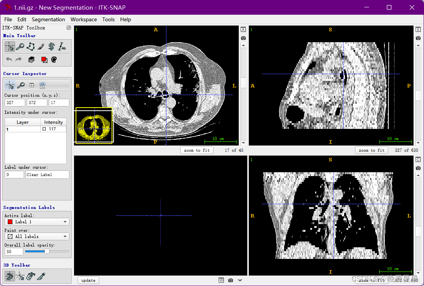This screenshot has height=286, width=424.
Task: Take snapshot of the axial view
Action: pyautogui.click(x=243, y=38)
